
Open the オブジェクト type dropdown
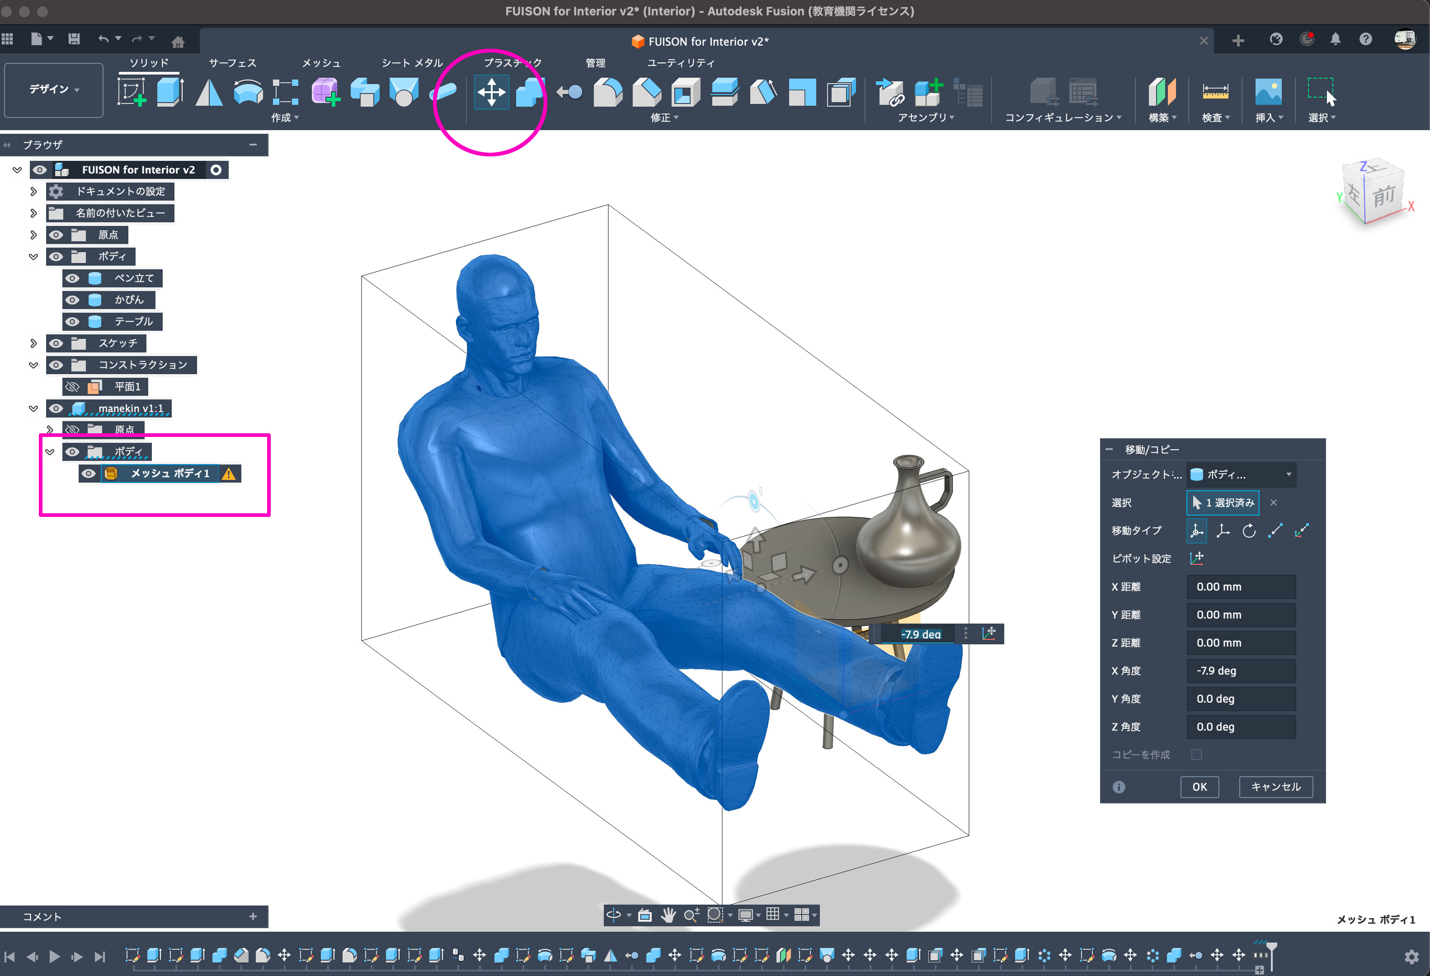pyautogui.click(x=1241, y=474)
